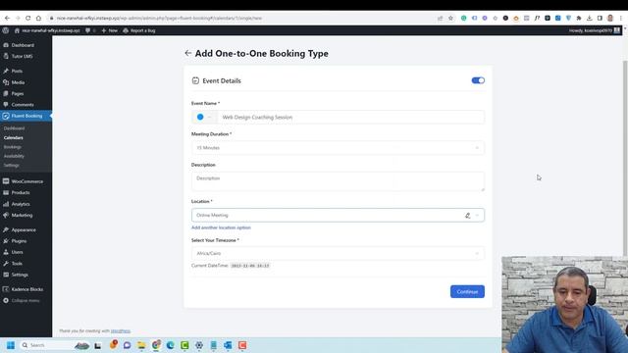Click the comments bubble icon in admin bar
The width and height of the screenshot is (628, 353).
[x=87, y=30]
